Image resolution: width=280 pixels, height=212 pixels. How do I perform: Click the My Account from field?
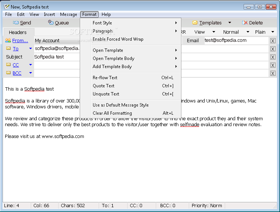tap(57, 41)
